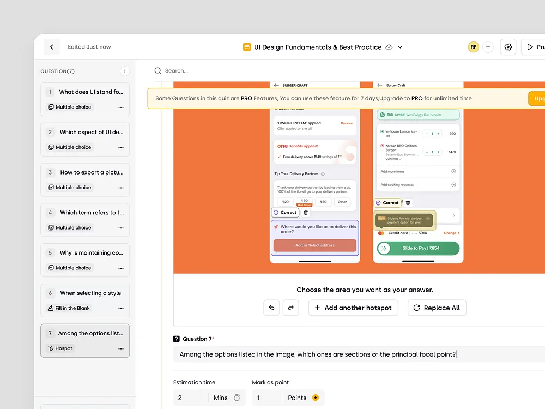Viewport: 545px width, 409px height.
Task: Open RF user avatar
Action: click(473, 47)
